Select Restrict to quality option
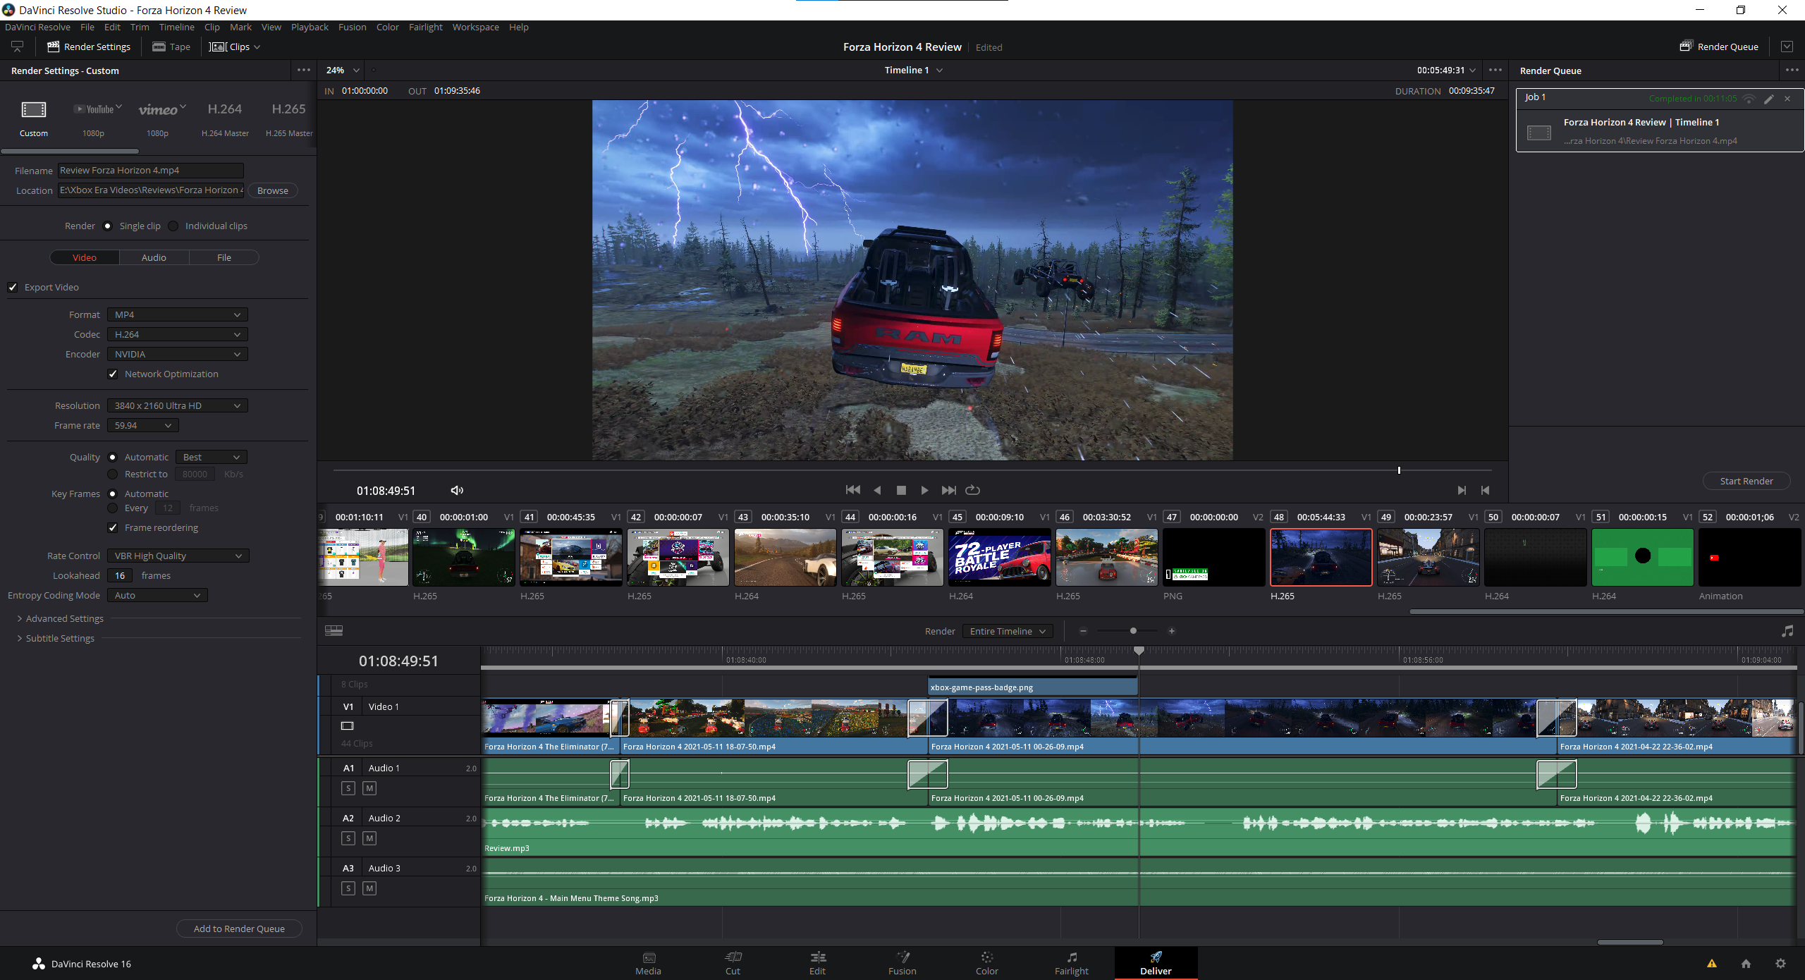The height and width of the screenshot is (980, 1805). (113, 474)
